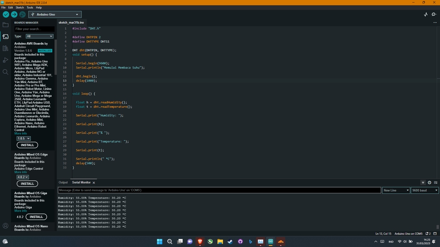Click the account profile icon in sidebar
The image size is (440, 247).
click(5, 226)
